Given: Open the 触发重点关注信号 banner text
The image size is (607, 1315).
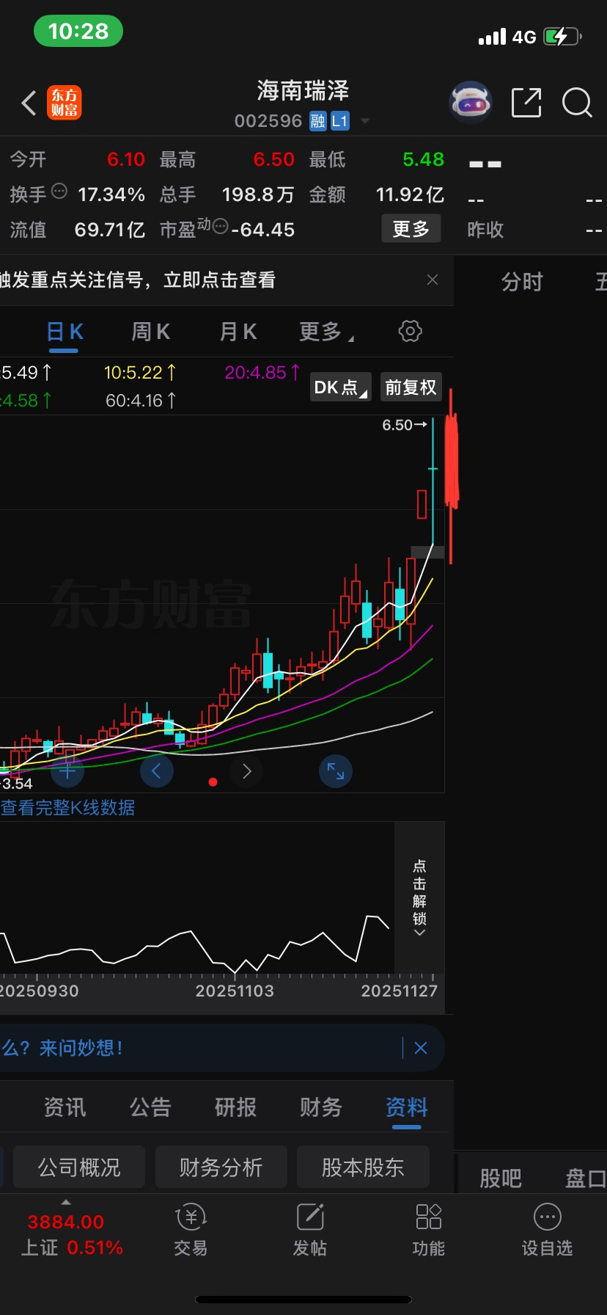Looking at the screenshot, I should coord(138,280).
